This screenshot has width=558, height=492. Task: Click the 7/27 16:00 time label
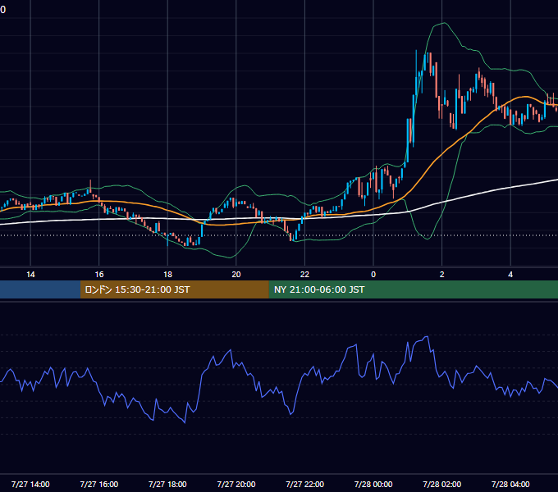click(x=99, y=484)
